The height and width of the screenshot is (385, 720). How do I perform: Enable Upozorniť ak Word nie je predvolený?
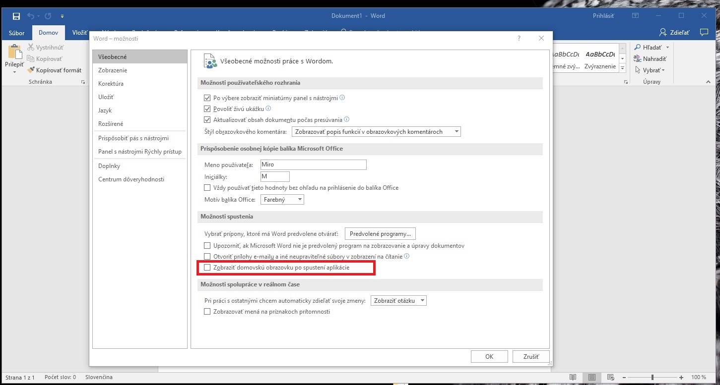point(207,246)
